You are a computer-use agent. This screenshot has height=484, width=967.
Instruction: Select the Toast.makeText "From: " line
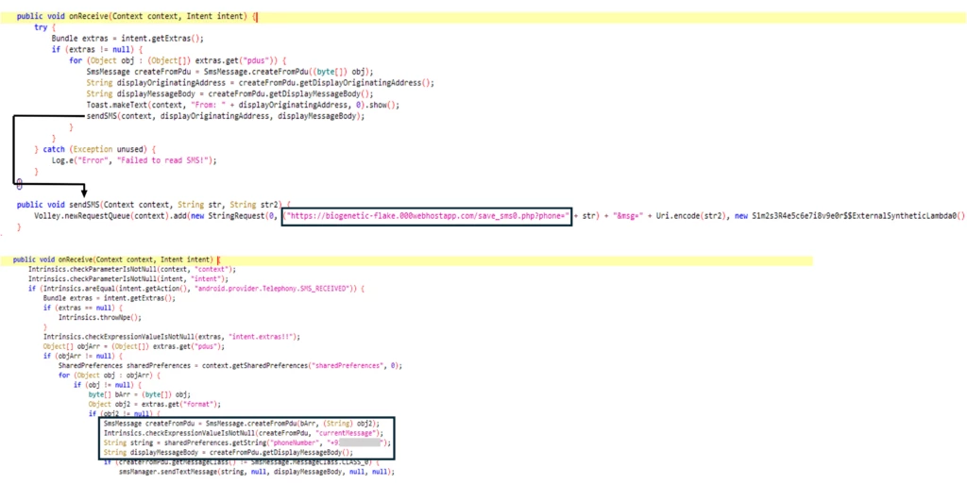point(243,106)
